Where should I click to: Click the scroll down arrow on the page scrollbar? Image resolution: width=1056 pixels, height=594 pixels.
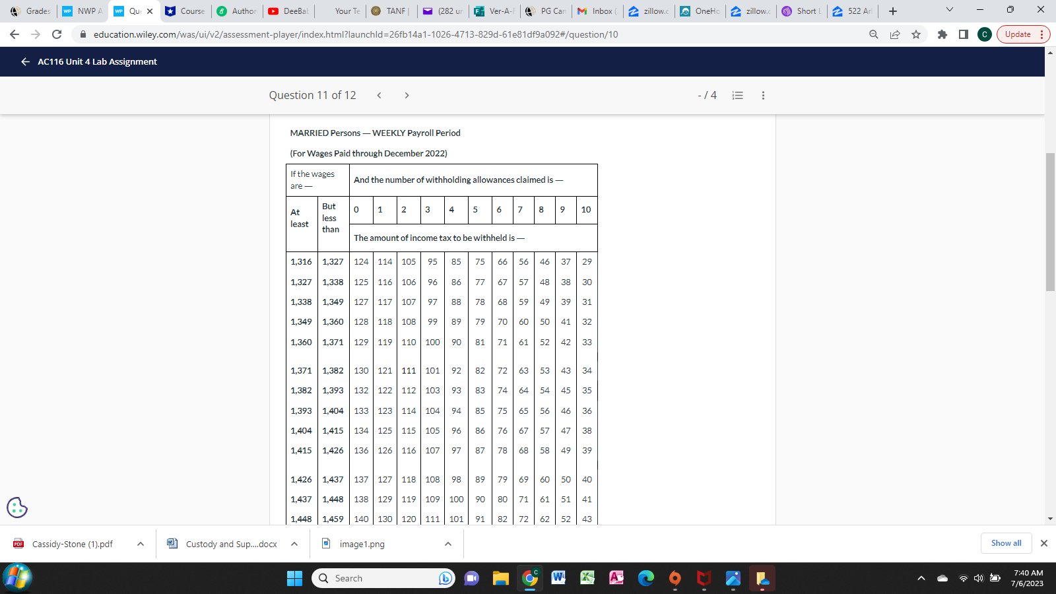click(x=1050, y=519)
